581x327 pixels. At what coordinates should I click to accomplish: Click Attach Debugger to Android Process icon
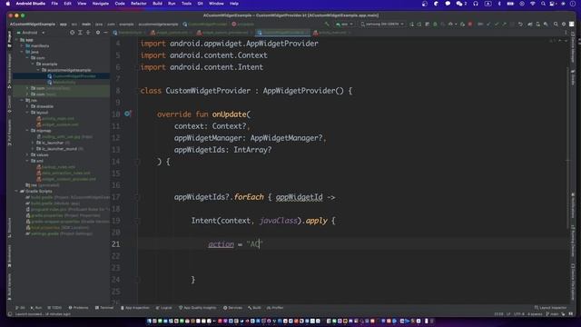(462, 25)
